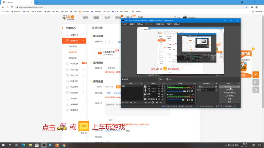264x148 pixels.
Task: Reload the Douyu page in Chrome
Action: pyautogui.click(x=12, y=7)
